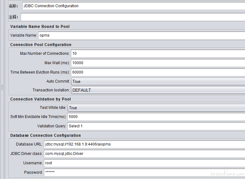Edit the JDBC Driver class field
The image size is (245, 179).
[144, 154]
